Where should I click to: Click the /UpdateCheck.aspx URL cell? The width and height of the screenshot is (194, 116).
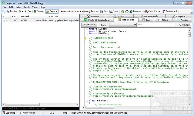click(67, 20)
